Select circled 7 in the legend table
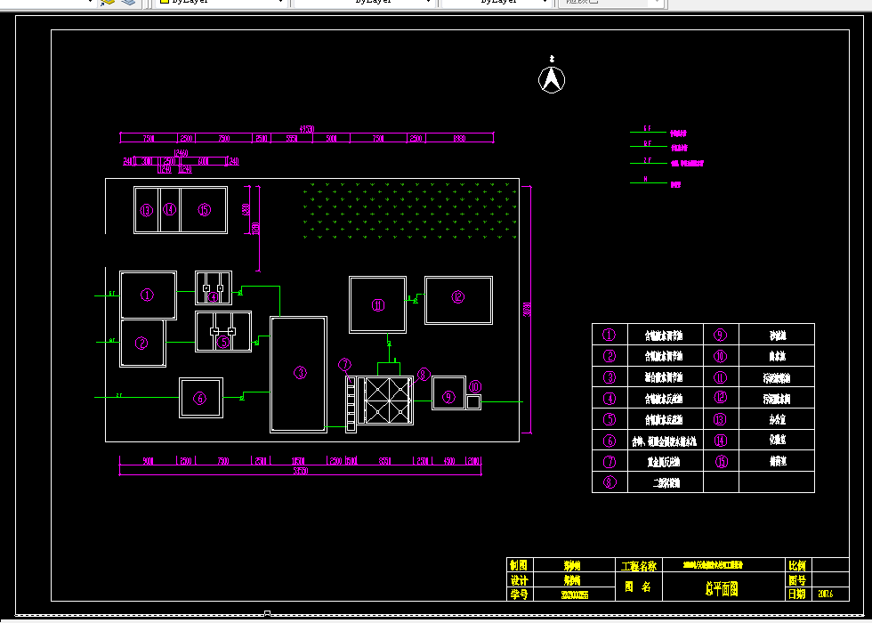The image size is (872, 623). pos(610,462)
